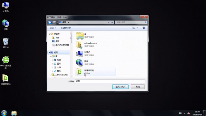Select 视频 library in tree
Viewport: 206px width, 116px height.
(x=57, y=60)
